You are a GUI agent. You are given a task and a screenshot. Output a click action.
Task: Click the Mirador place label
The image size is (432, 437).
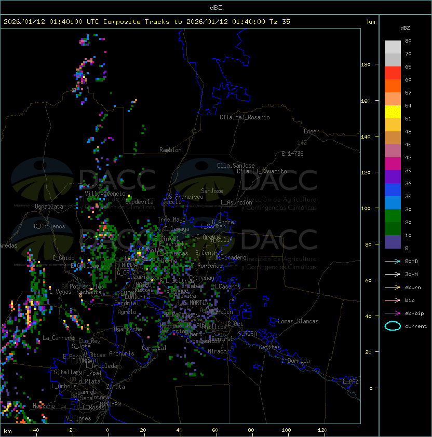click(x=219, y=351)
